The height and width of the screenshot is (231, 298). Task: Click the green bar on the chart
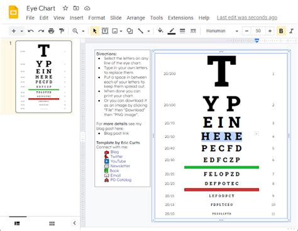pyautogui.click(x=221, y=167)
